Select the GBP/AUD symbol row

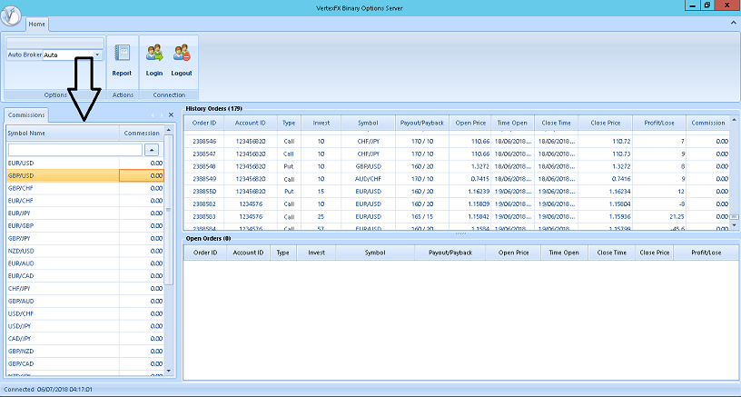(x=85, y=301)
